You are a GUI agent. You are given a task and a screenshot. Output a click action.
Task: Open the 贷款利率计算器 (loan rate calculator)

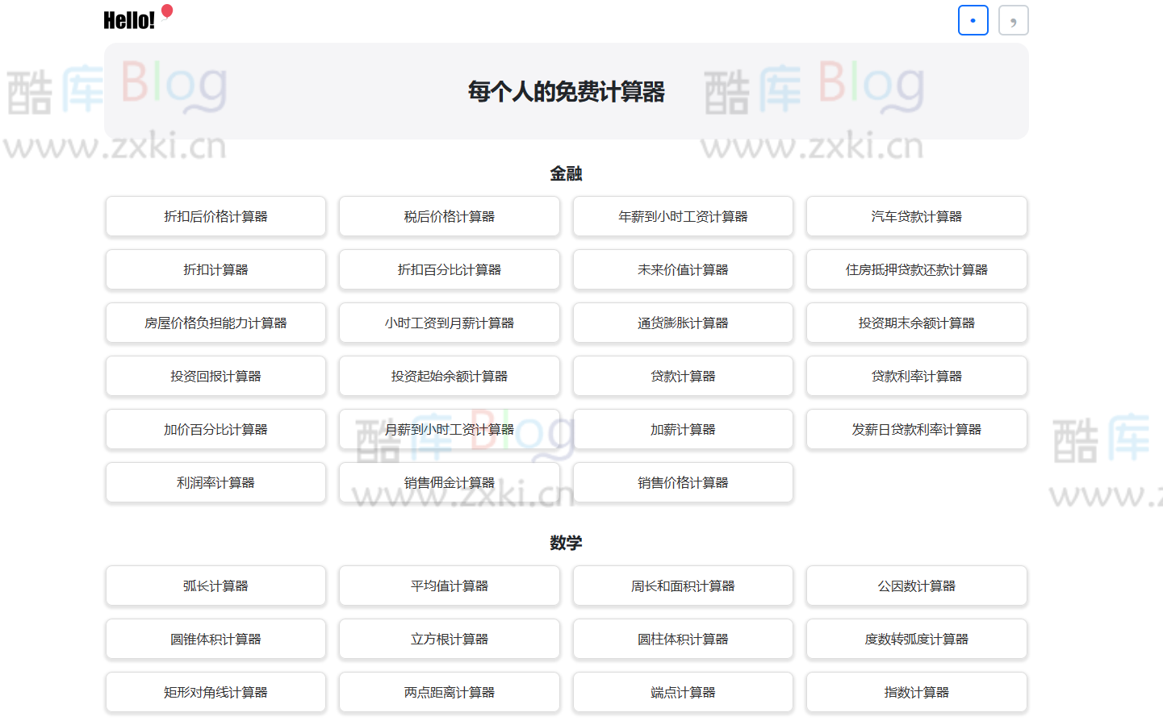(x=916, y=376)
